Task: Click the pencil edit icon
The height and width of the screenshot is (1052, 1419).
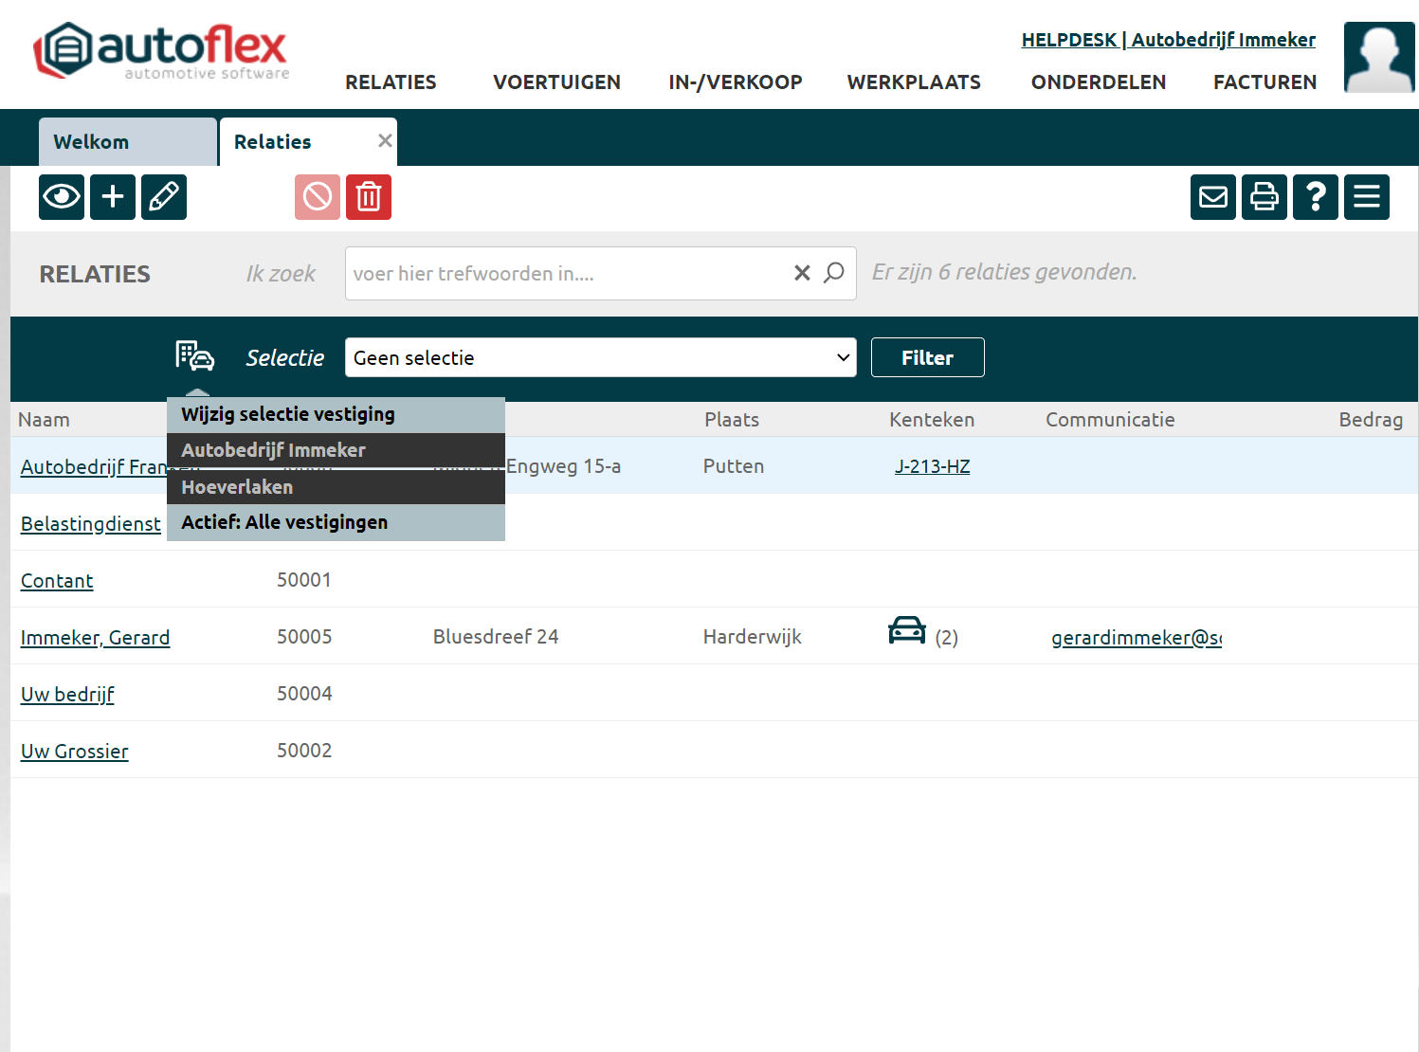Action: 164,197
